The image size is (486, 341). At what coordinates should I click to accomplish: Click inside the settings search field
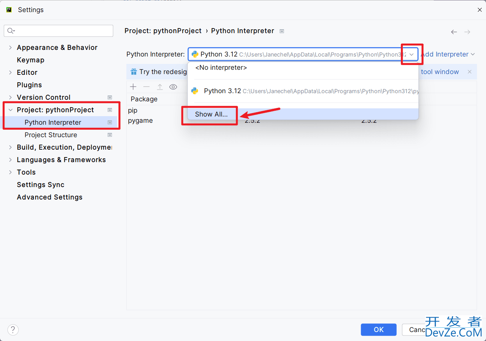pos(59,31)
